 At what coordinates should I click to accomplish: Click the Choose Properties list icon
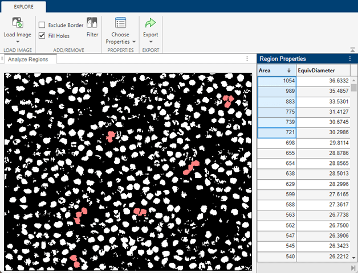point(120,23)
